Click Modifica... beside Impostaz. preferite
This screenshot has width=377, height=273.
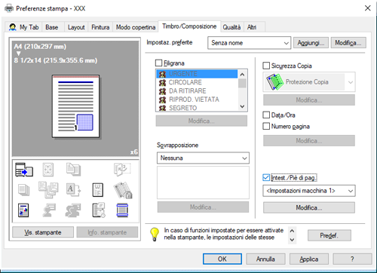348,43
